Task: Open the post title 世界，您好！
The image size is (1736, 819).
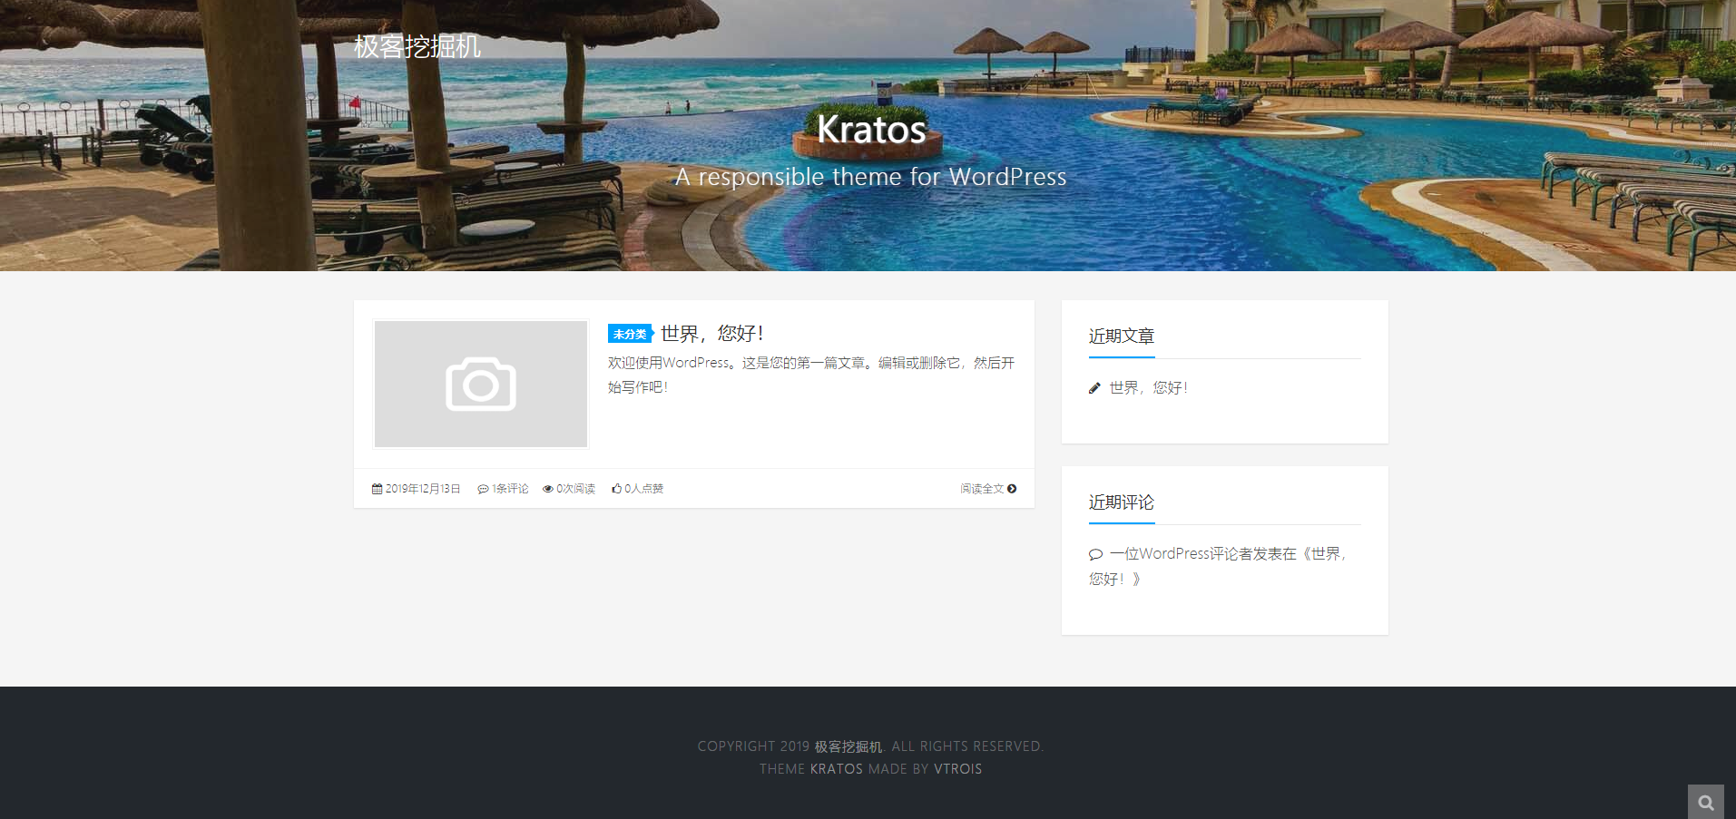Action: point(712,334)
